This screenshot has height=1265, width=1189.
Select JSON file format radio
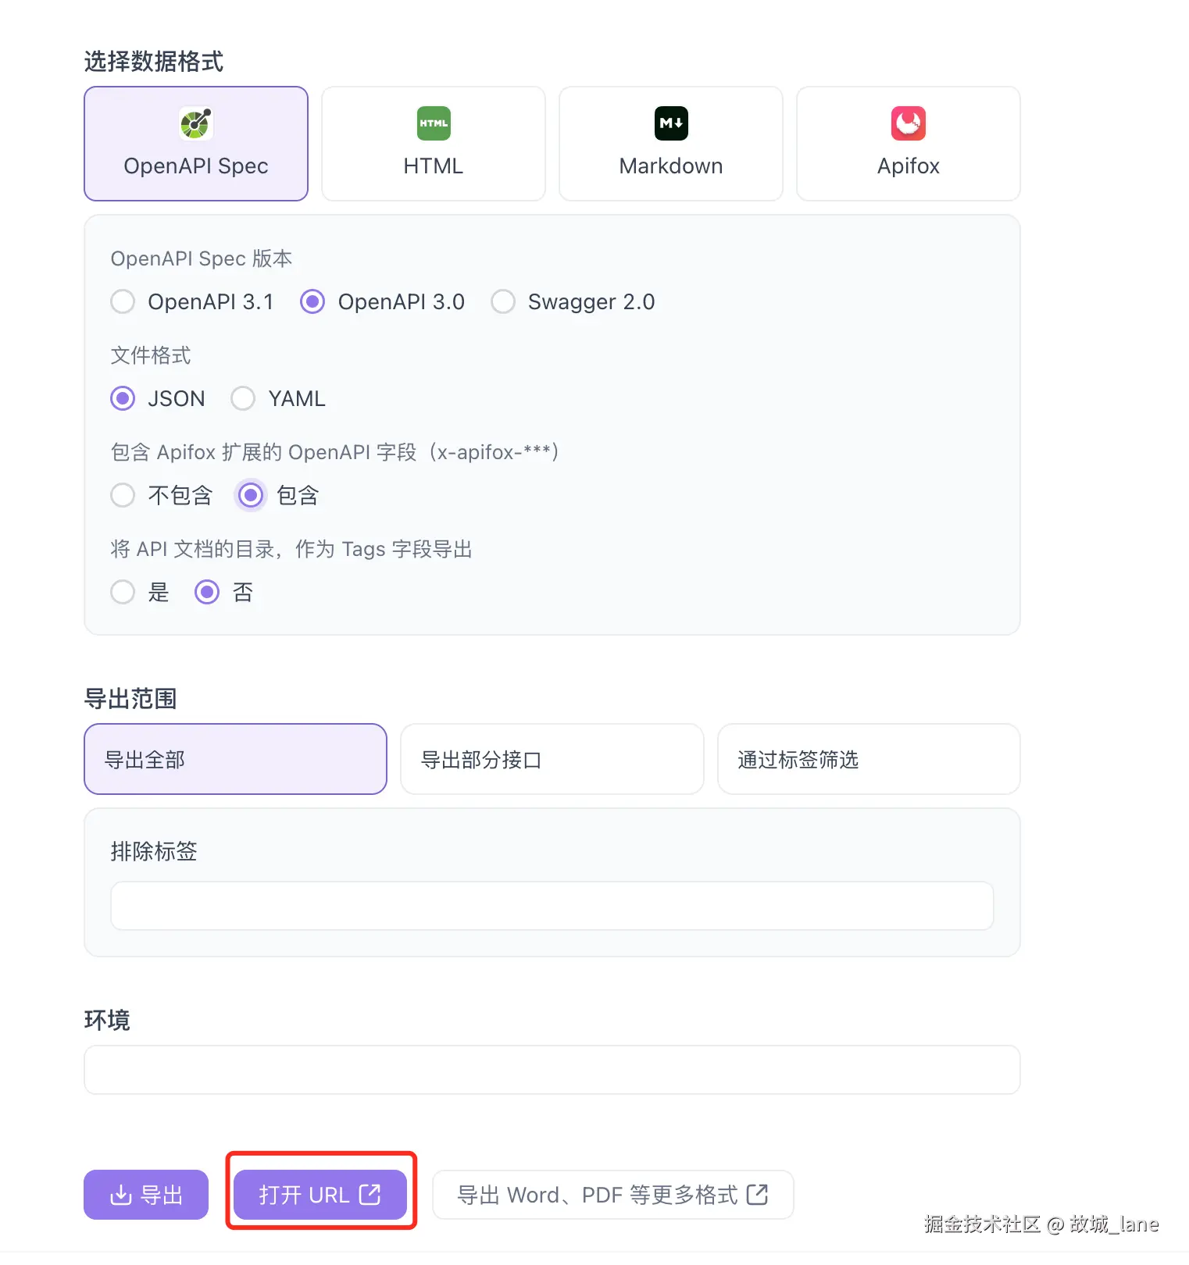pos(123,398)
